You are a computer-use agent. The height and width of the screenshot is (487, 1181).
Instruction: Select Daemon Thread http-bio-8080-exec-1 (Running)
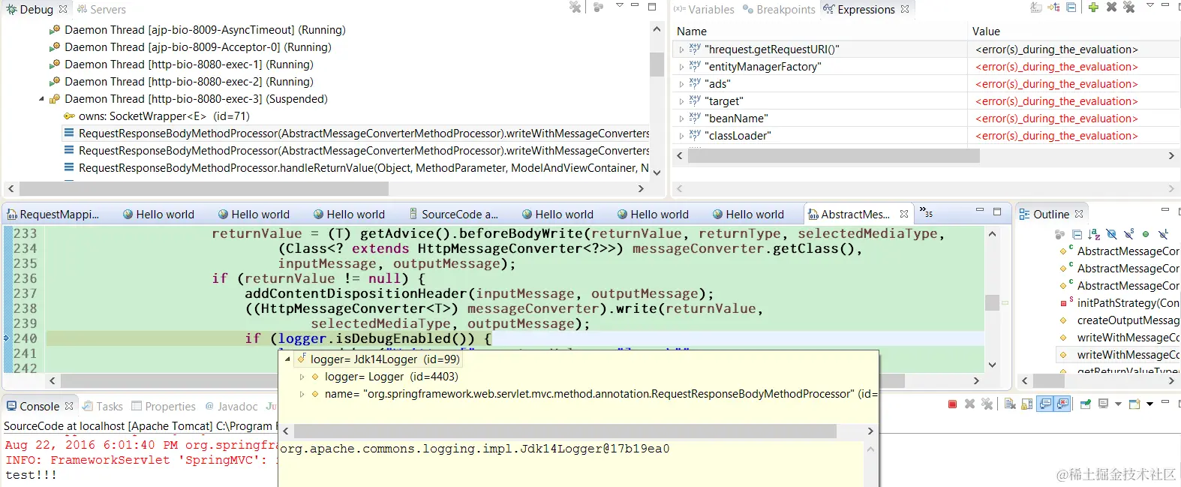(181, 65)
